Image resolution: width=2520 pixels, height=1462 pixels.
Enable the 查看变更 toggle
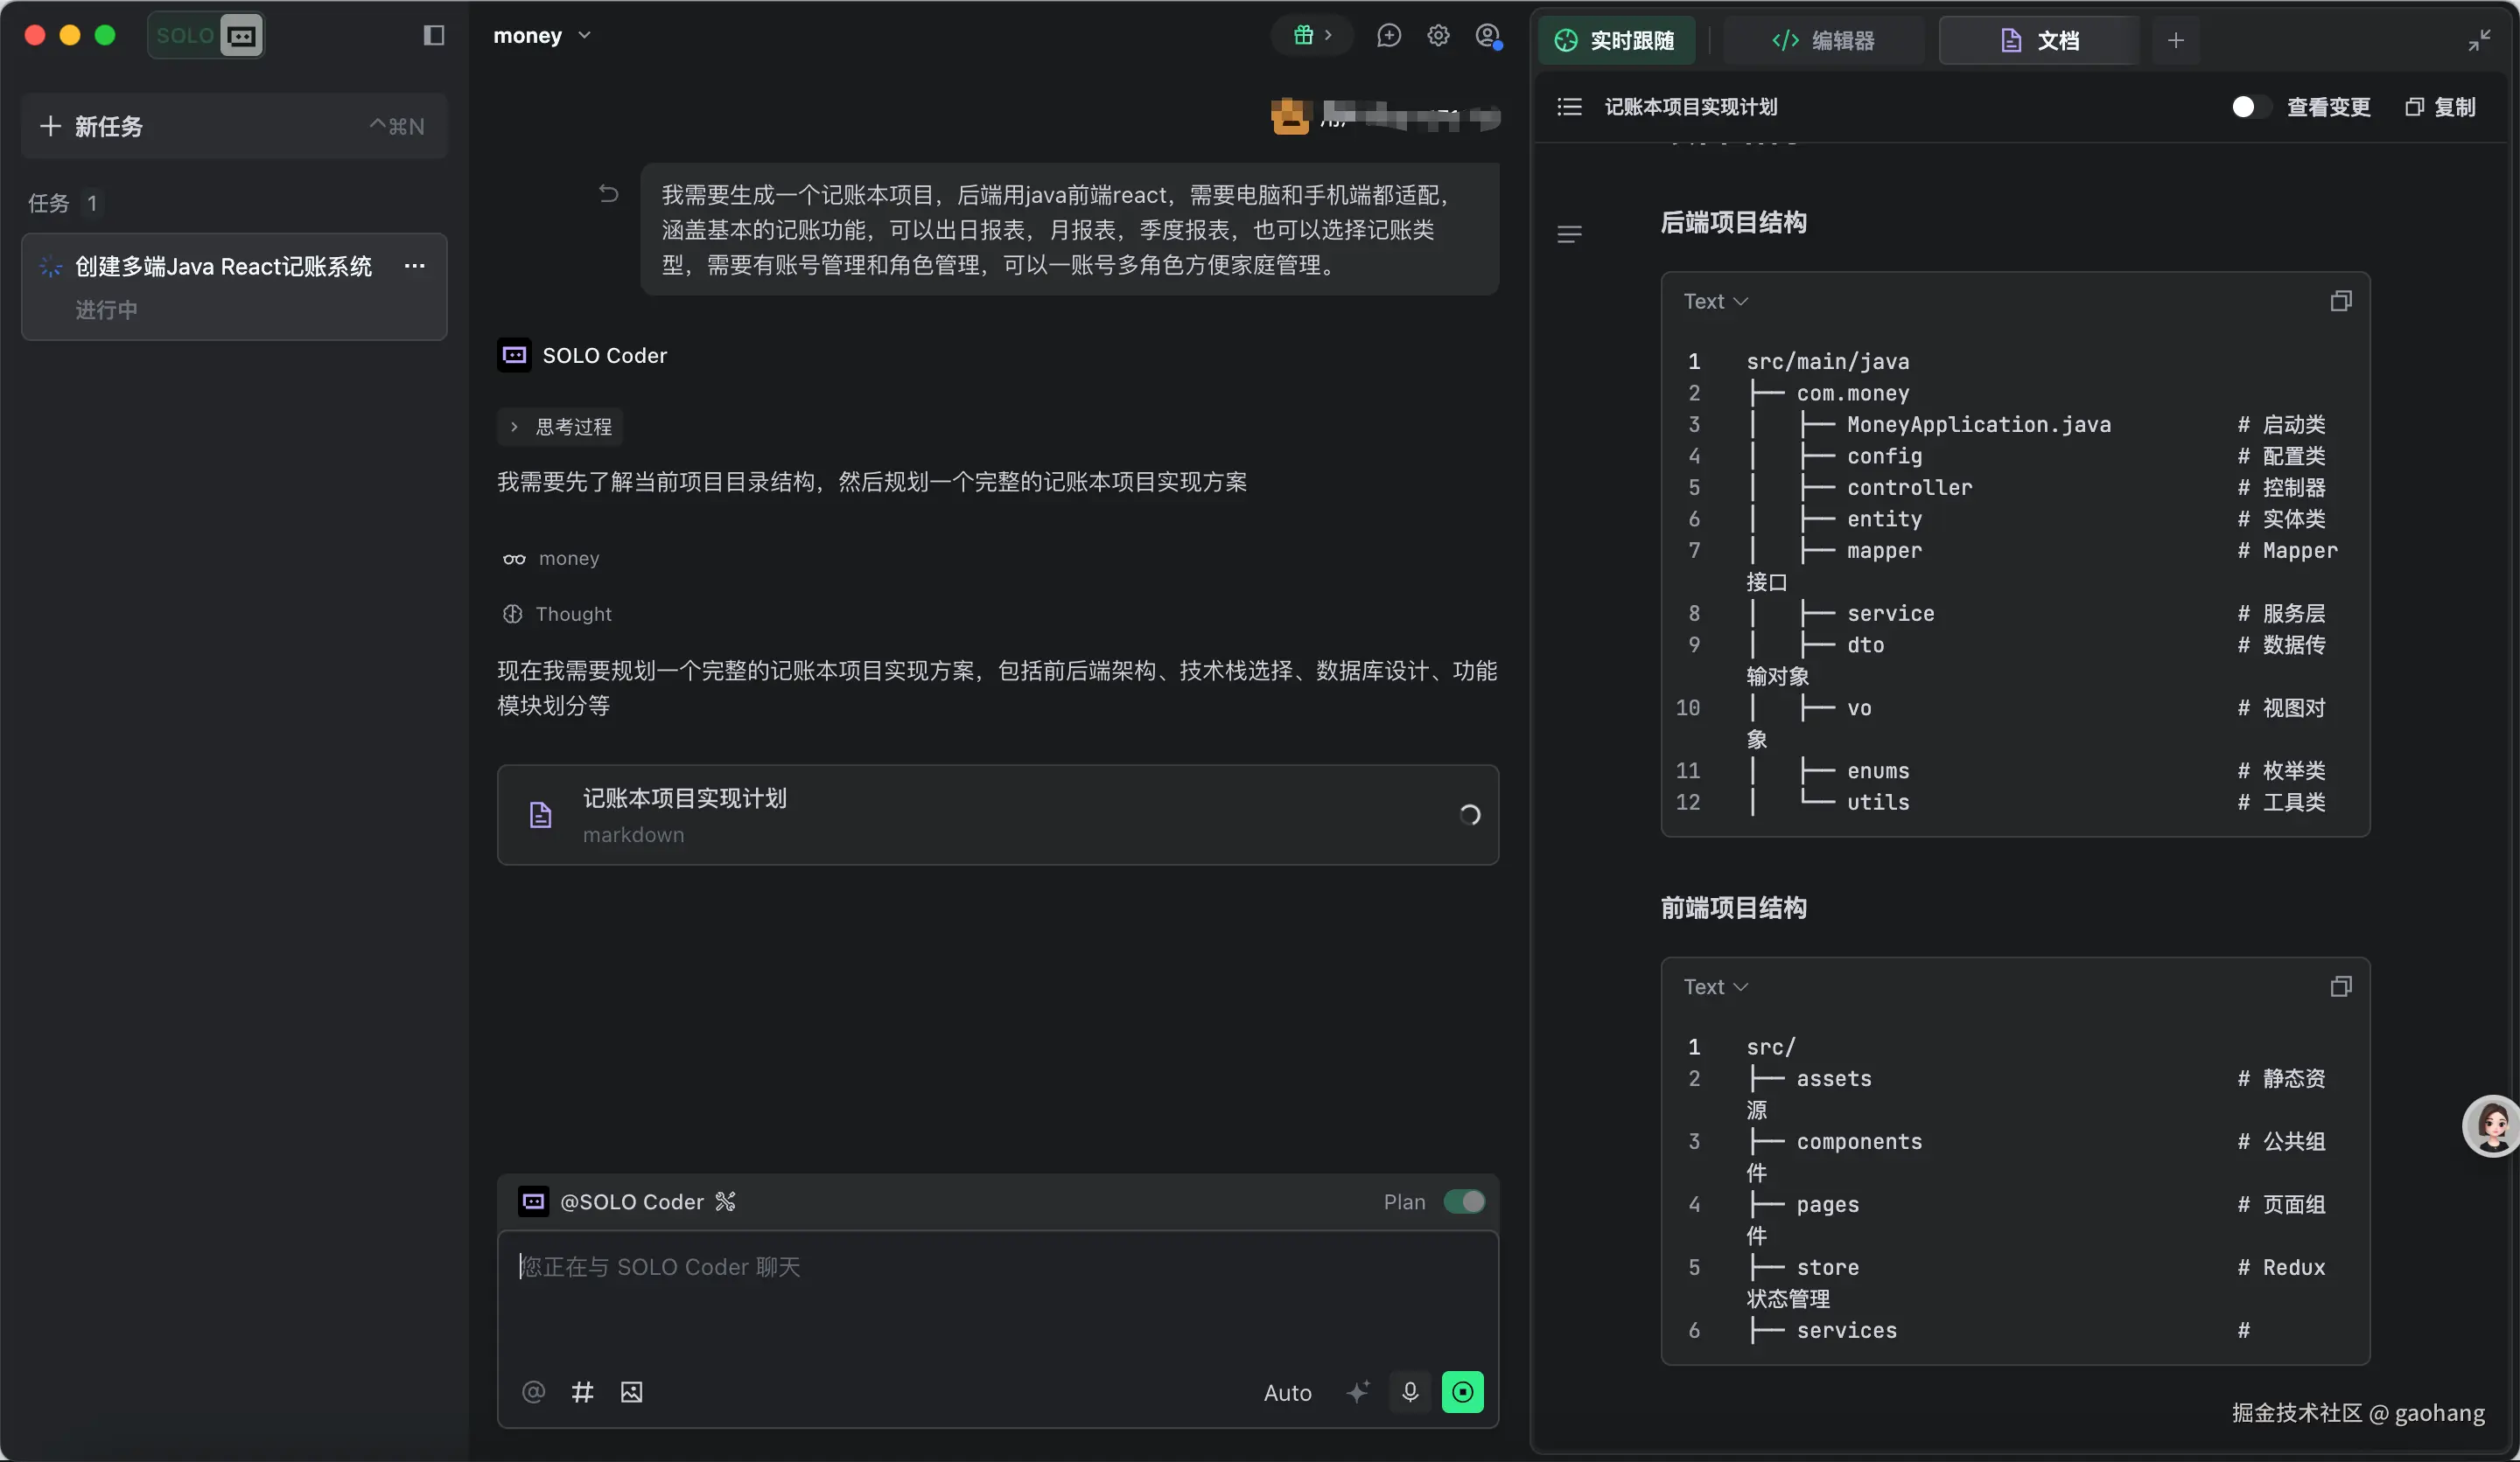point(2249,107)
